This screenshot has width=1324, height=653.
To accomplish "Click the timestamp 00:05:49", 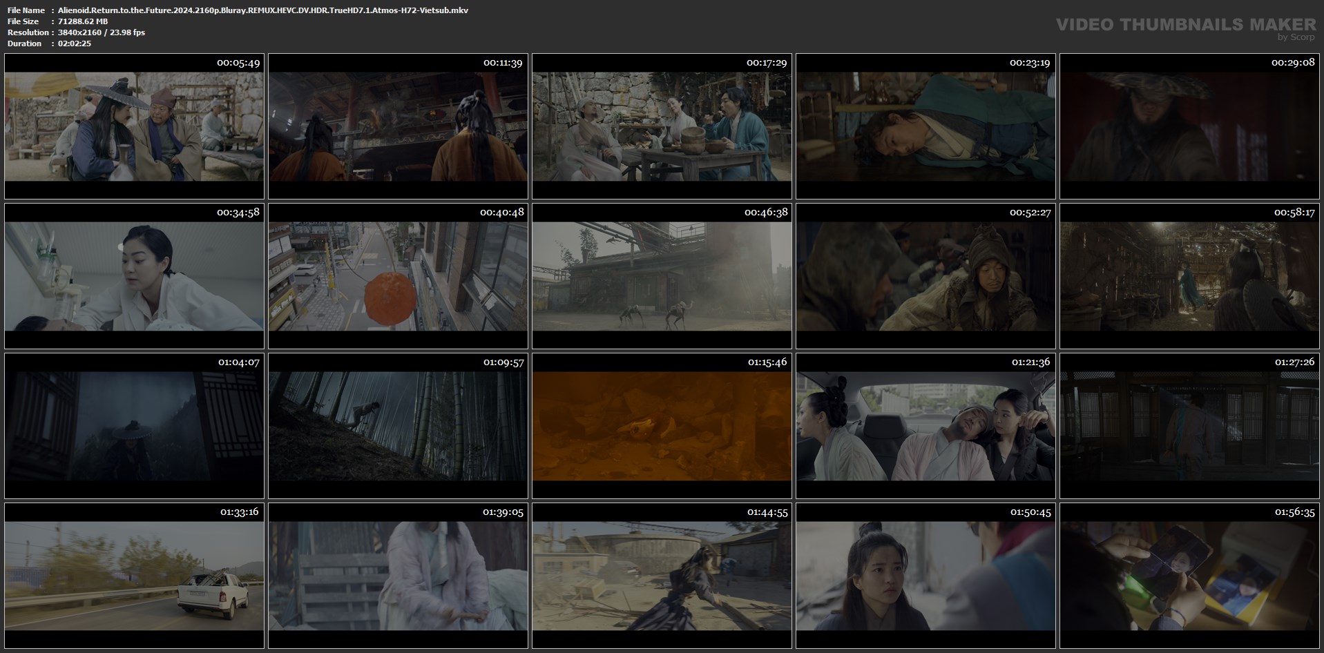I will (238, 63).
